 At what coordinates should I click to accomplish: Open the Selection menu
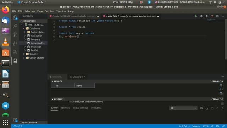(30, 11)
